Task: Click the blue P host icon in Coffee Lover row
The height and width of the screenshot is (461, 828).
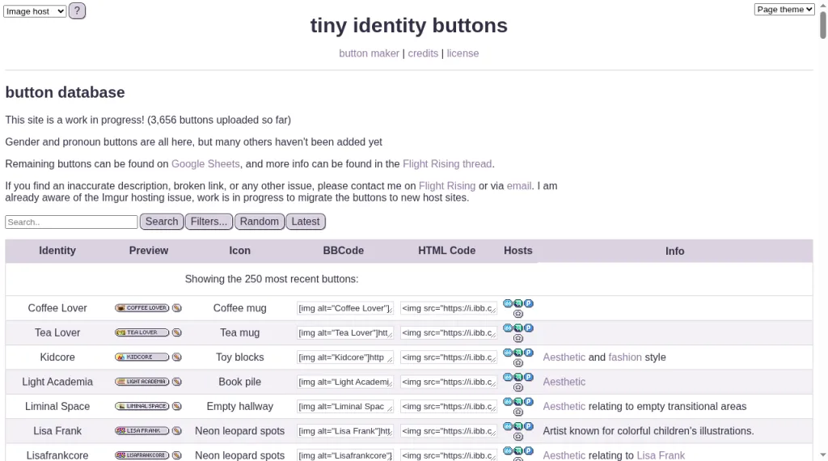Action: coord(529,303)
